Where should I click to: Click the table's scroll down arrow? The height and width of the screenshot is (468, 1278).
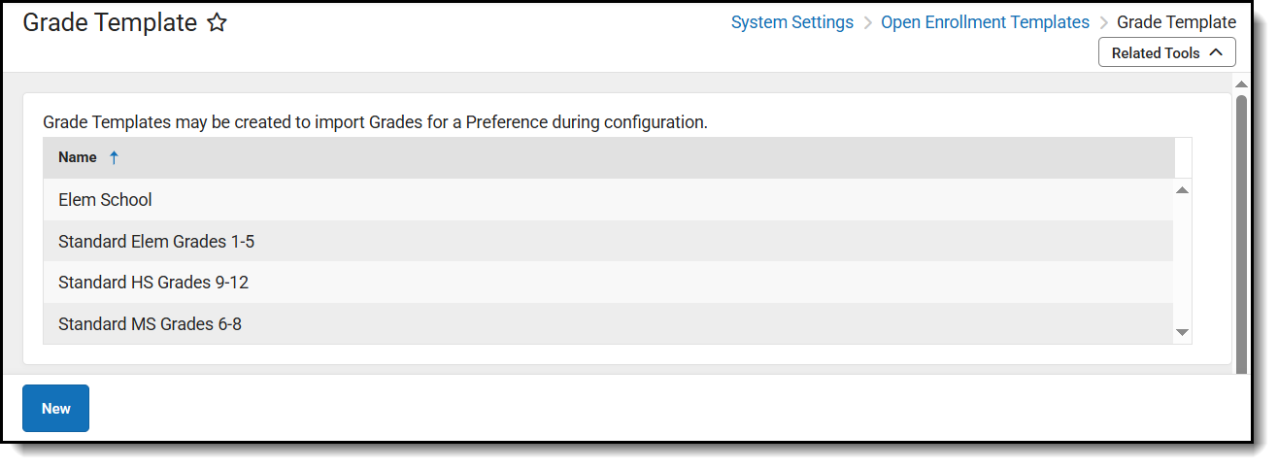pyautogui.click(x=1182, y=332)
